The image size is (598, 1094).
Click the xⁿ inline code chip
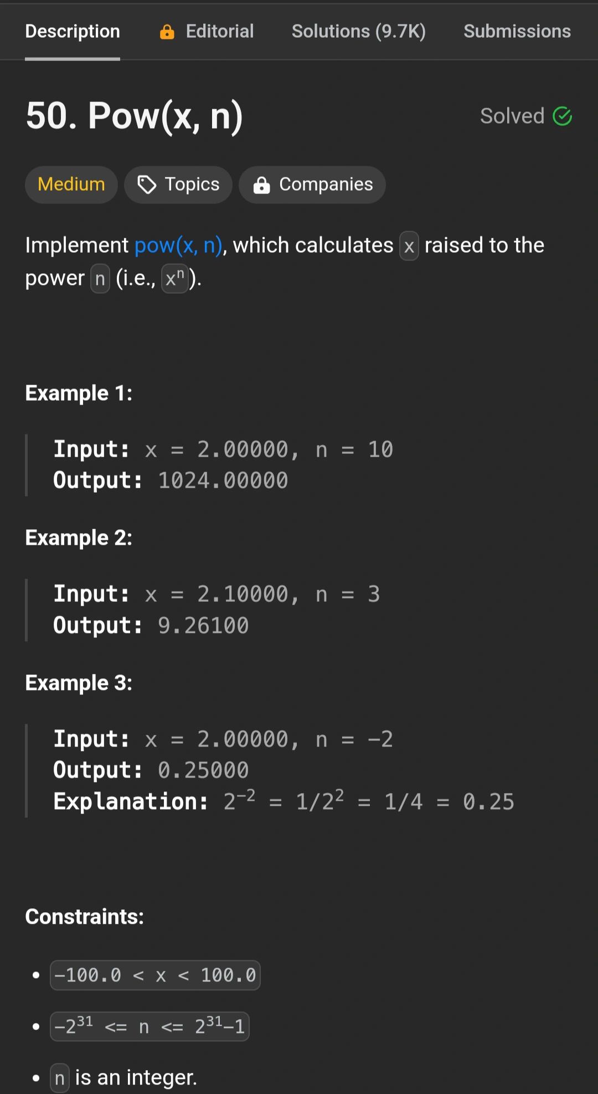pyautogui.click(x=174, y=278)
